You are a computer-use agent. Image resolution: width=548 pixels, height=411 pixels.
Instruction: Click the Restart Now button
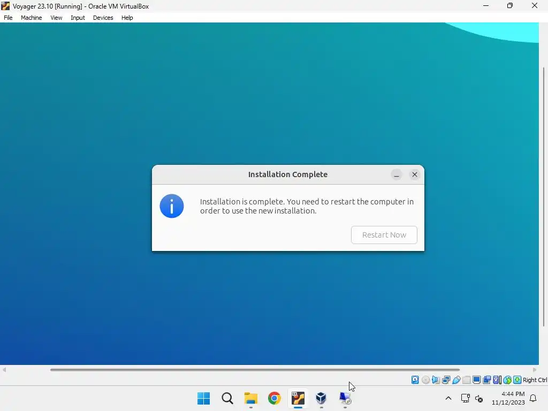click(384, 235)
